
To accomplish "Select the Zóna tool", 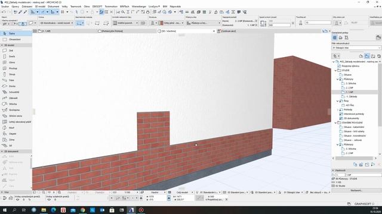I will click(x=16, y=140).
